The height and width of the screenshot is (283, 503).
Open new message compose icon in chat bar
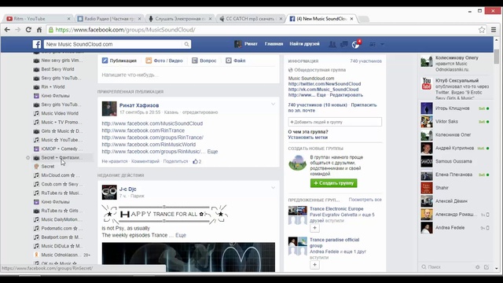486,267
